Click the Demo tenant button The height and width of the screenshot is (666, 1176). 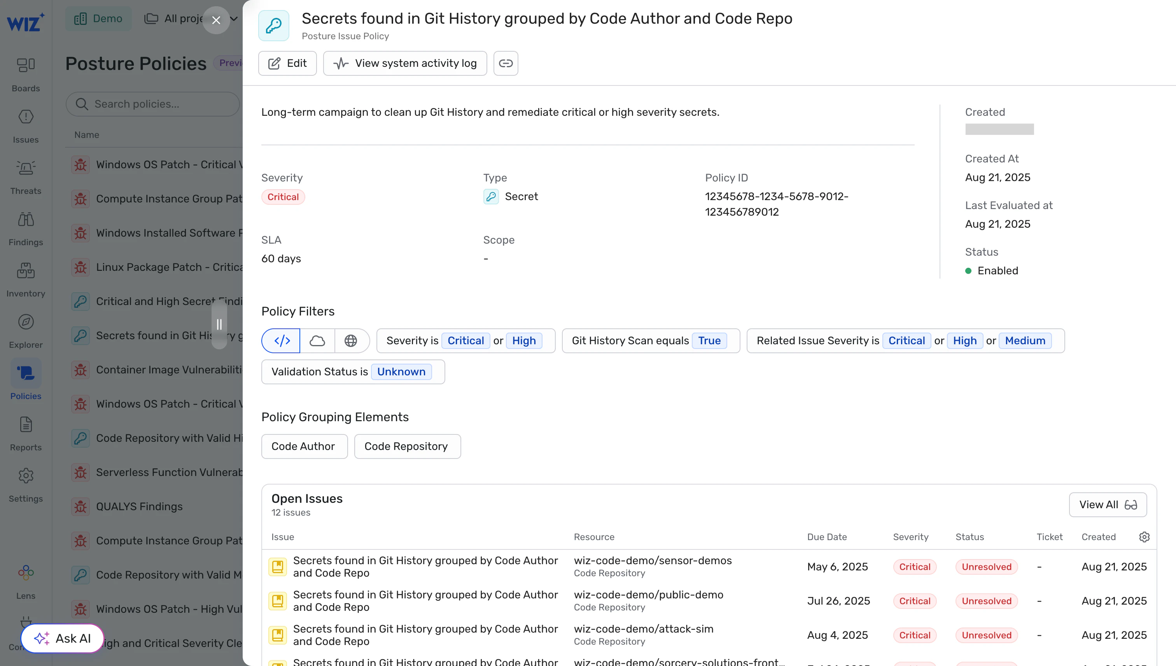tap(98, 18)
